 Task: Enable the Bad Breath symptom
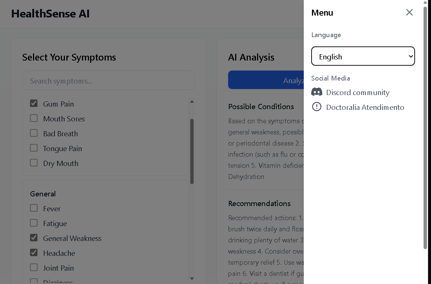pos(34,133)
